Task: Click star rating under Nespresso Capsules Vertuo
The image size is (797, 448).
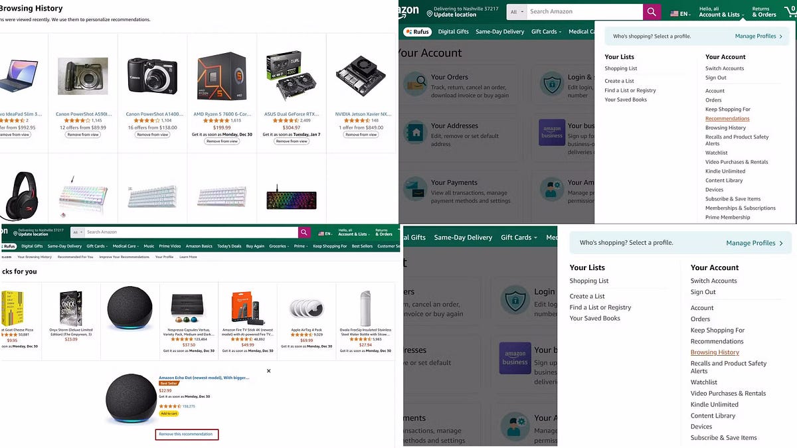Action: coord(183,339)
